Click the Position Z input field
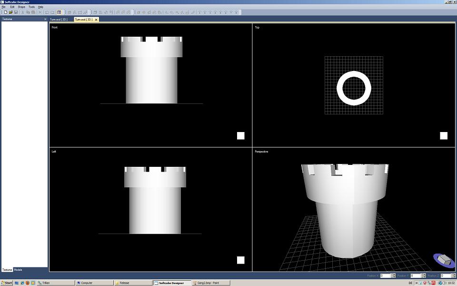Screen dimensions: 457x286 coord(446,276)
